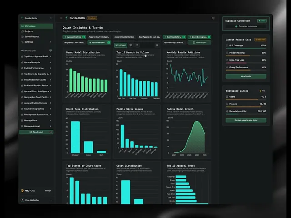Click the Paddle Model Growth chart card
291x218 pixels.
(x=187, y=132)
